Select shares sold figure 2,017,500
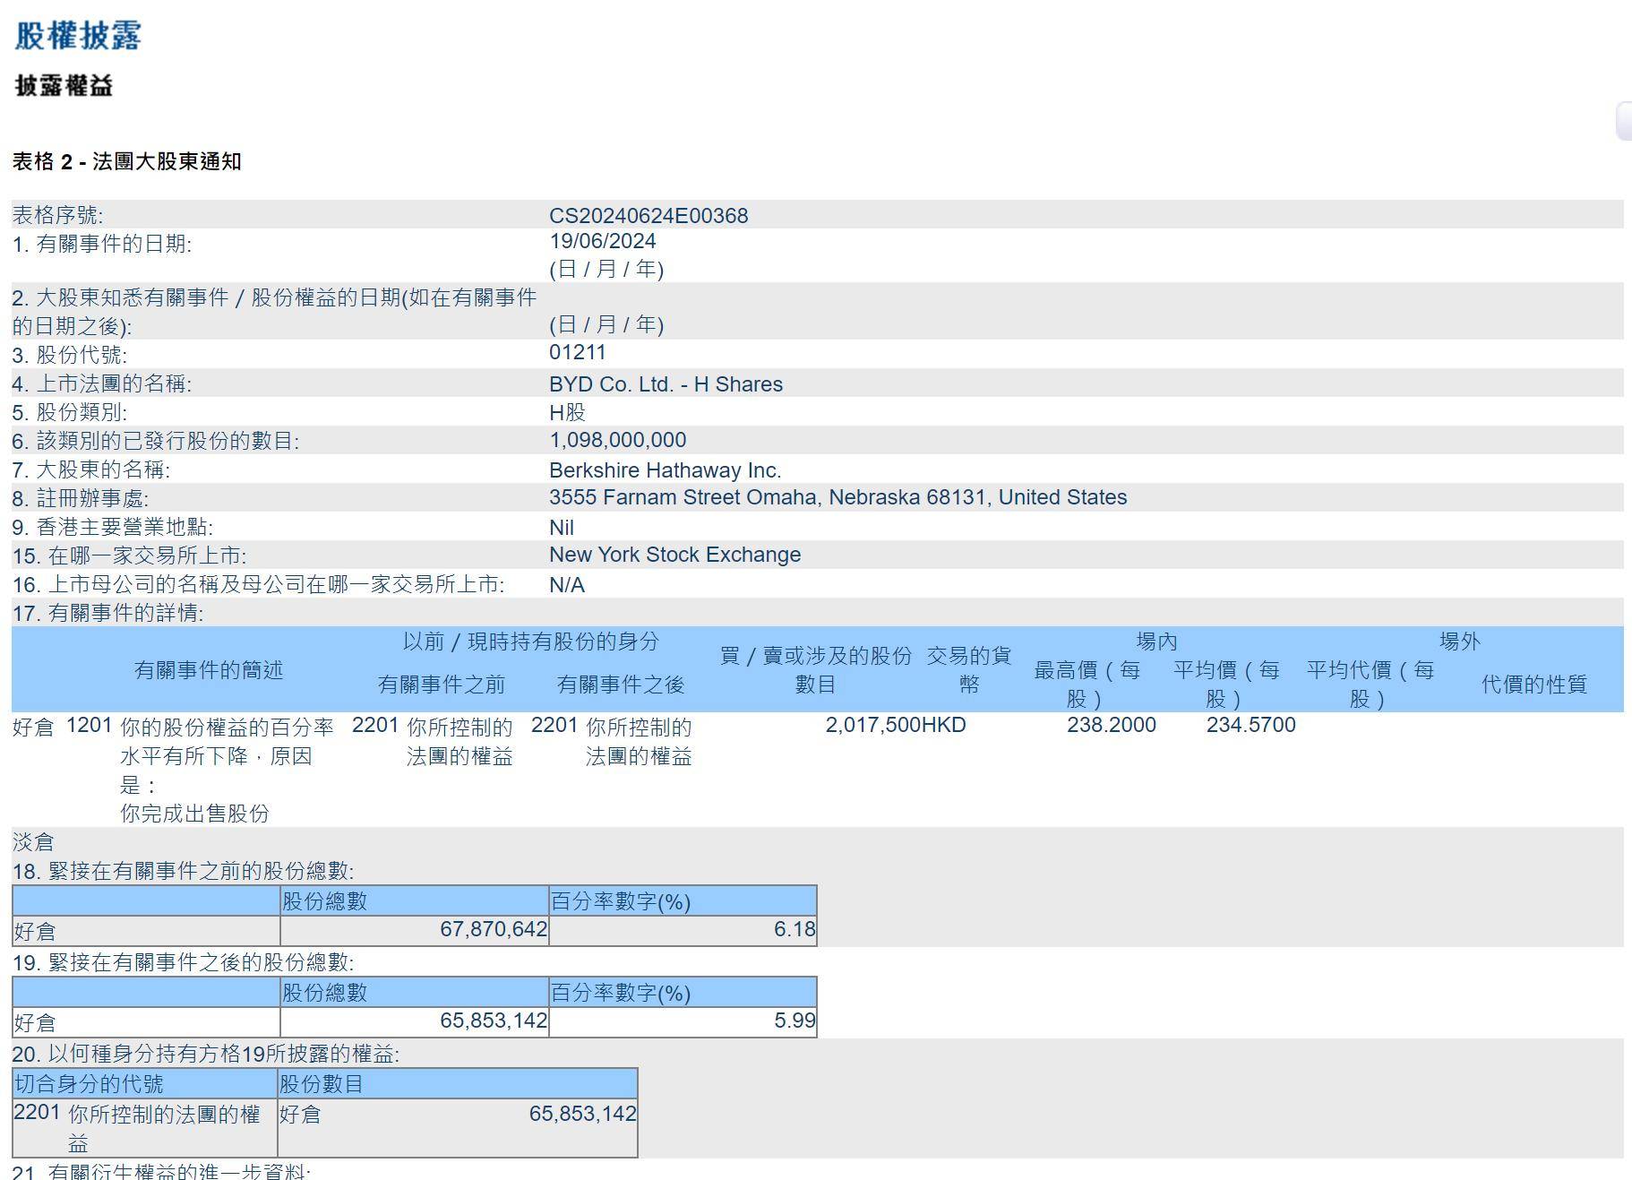Screen dimensions: 1632x1180 [x=872, y=725]
